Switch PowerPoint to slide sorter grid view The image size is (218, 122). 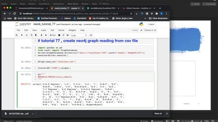click(173, 121)
